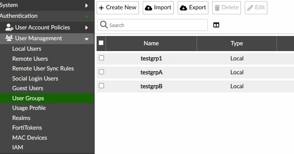Click the pencil icon on Edit

250,8
